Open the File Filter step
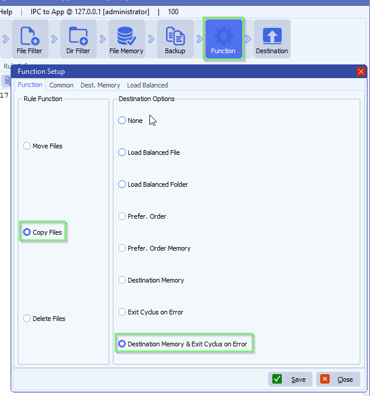 30,39
